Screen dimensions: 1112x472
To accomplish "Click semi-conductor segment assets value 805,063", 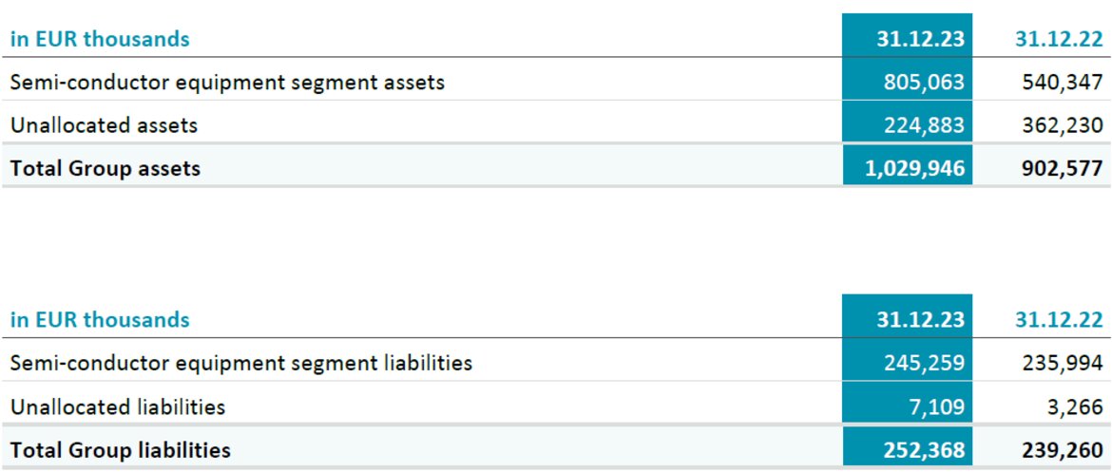I will pyautogui.click(x=924, y=83).
